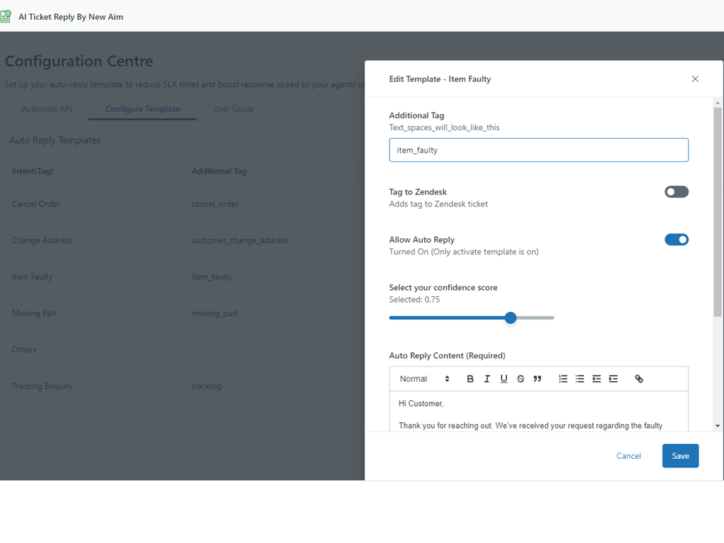Turn off Allow Auto Reply

pos(676,240)
